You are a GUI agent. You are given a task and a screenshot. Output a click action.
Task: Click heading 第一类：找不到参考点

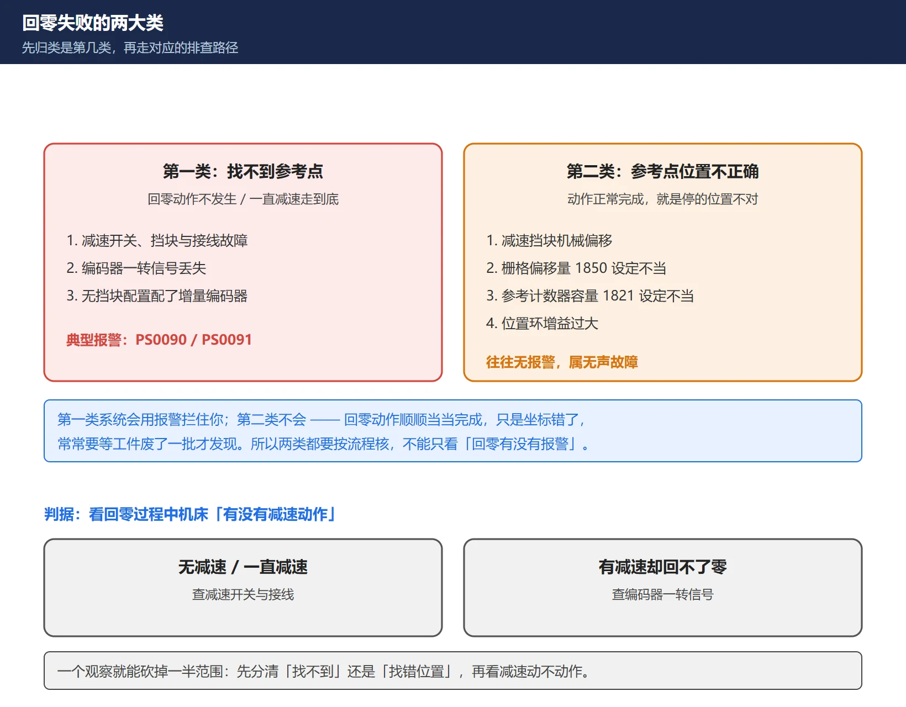pos(243,172)
